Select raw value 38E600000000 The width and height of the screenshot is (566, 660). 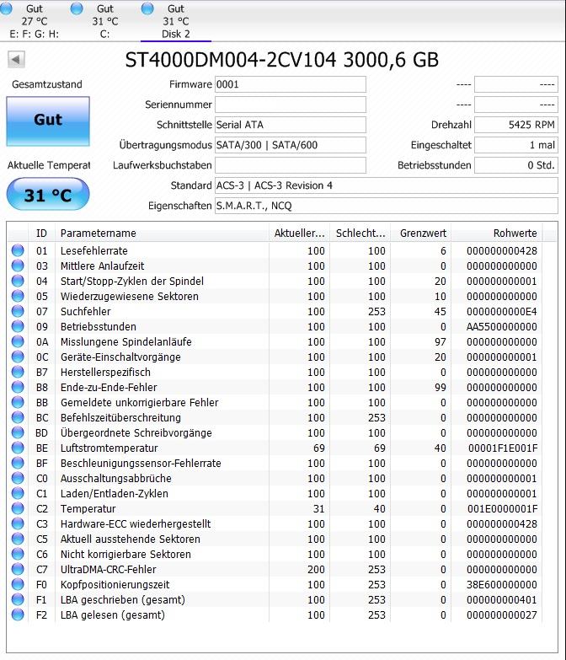click(502, 585)
